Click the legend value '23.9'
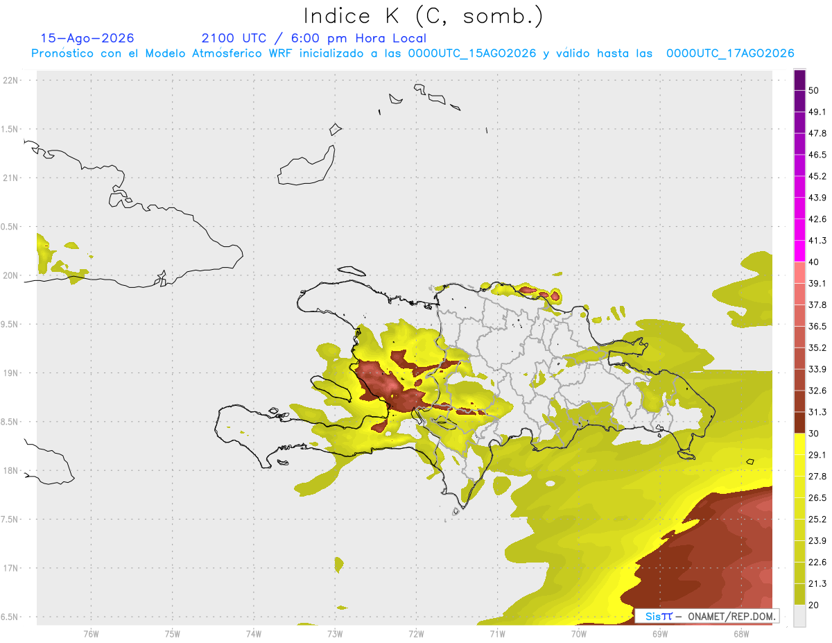 pyautogui.click(x=817, y=541)
